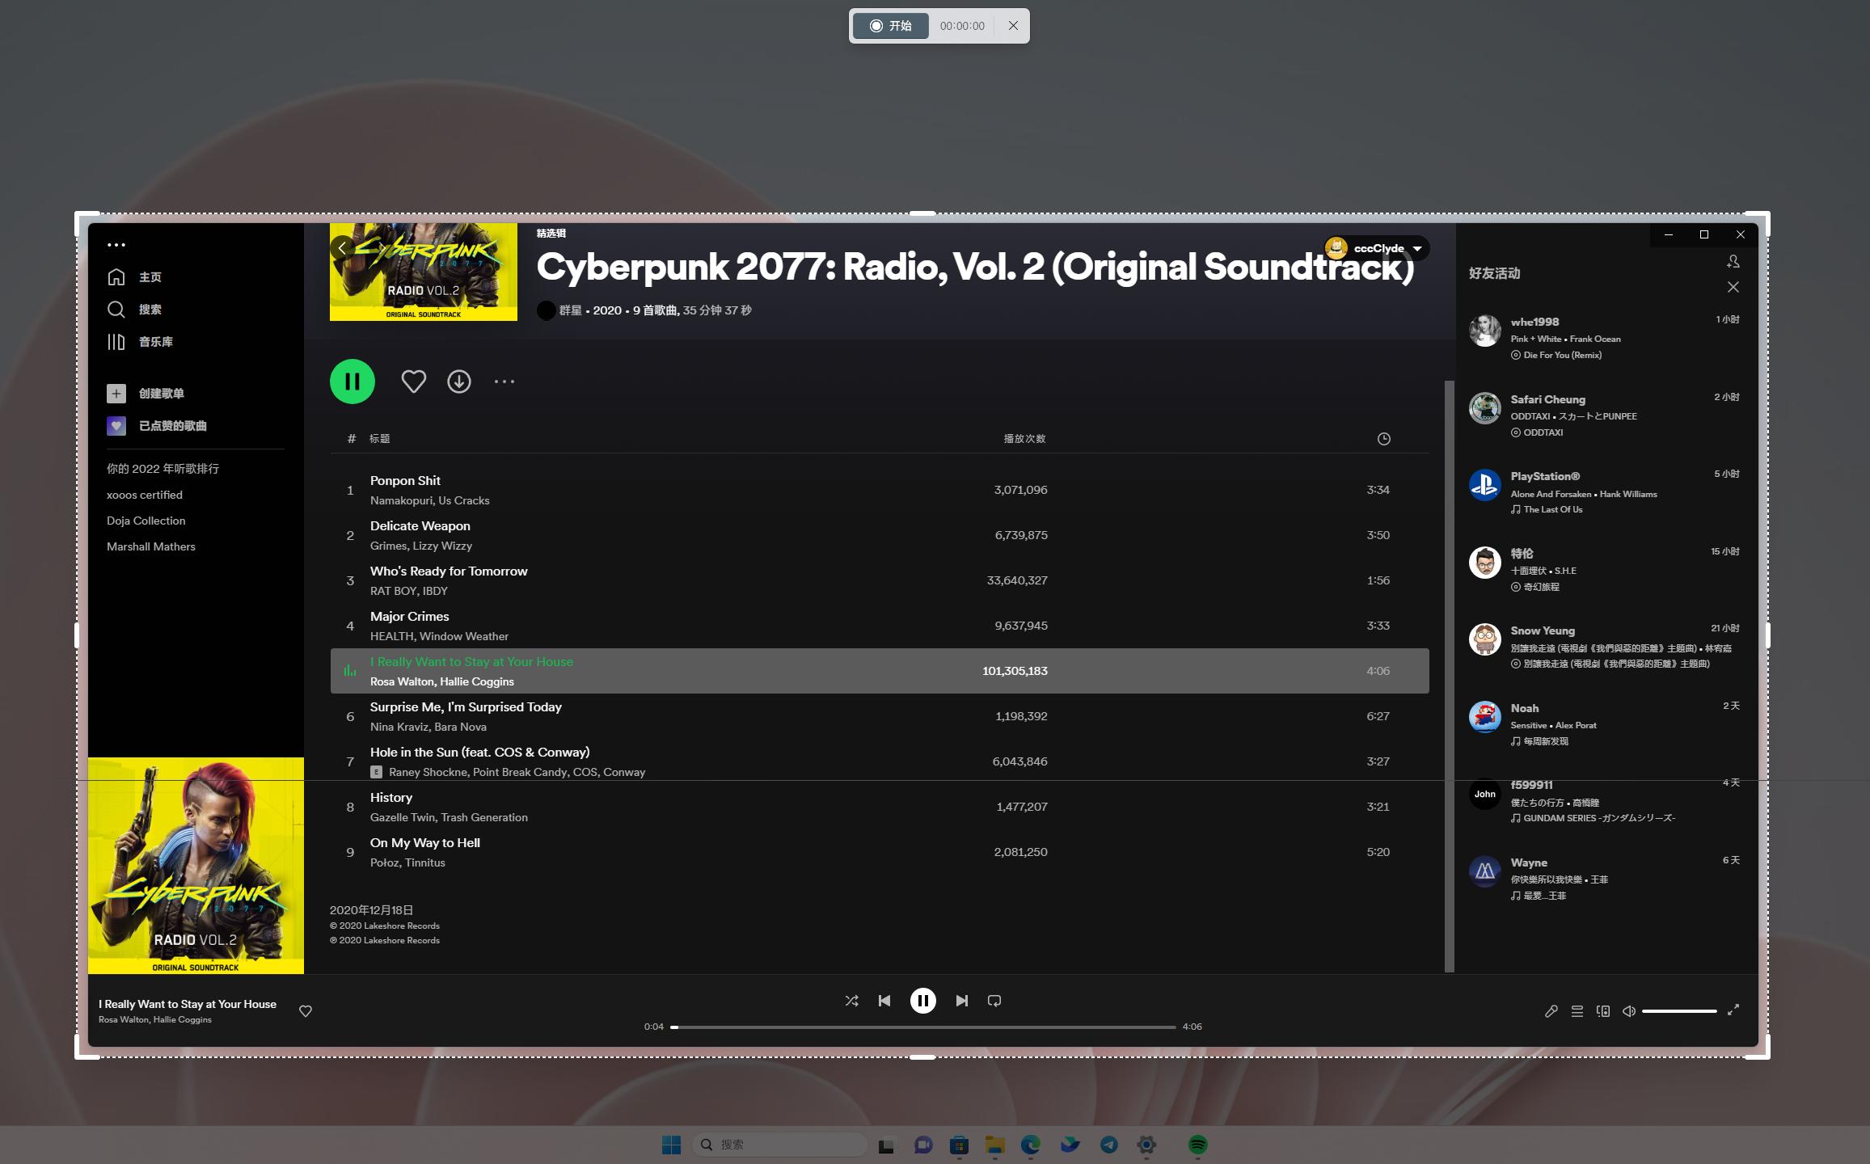Open Telegram from the taskbar
This screenshot has height=1164, width=1870.
(1109, 1145)
